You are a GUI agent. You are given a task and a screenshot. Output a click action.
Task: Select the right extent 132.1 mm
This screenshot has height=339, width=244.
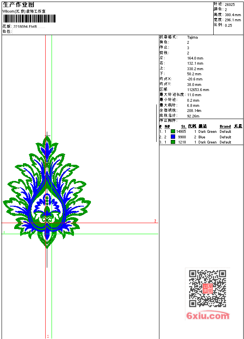195,63
